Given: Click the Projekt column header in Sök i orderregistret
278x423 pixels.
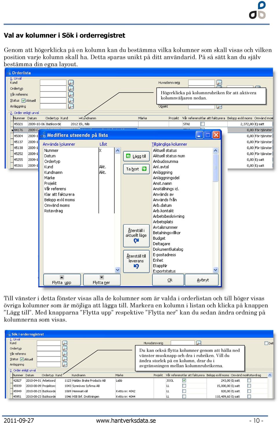Looking at the screenshot, I should point(159,375).
